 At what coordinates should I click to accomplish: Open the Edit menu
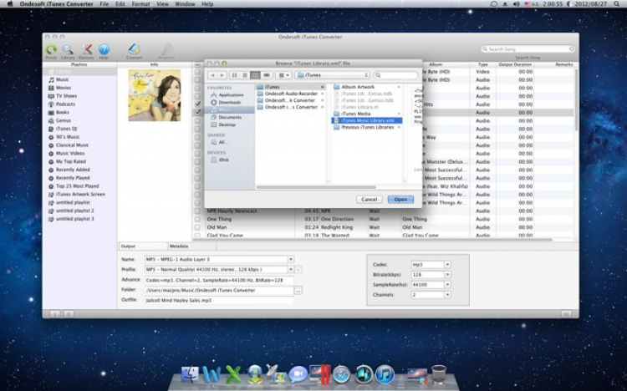pyautogui.click(x=120, y=4)
